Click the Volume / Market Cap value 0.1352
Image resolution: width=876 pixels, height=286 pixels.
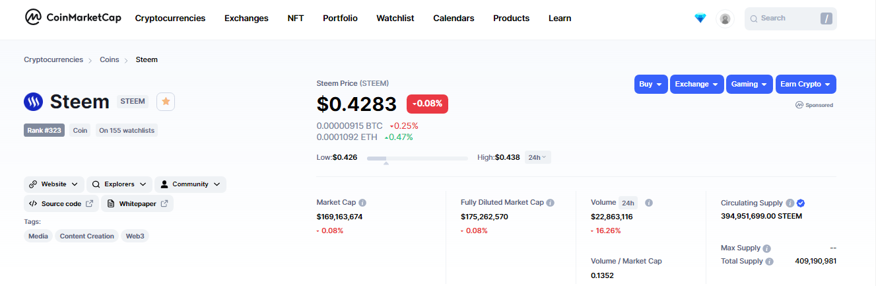[602, 275]
